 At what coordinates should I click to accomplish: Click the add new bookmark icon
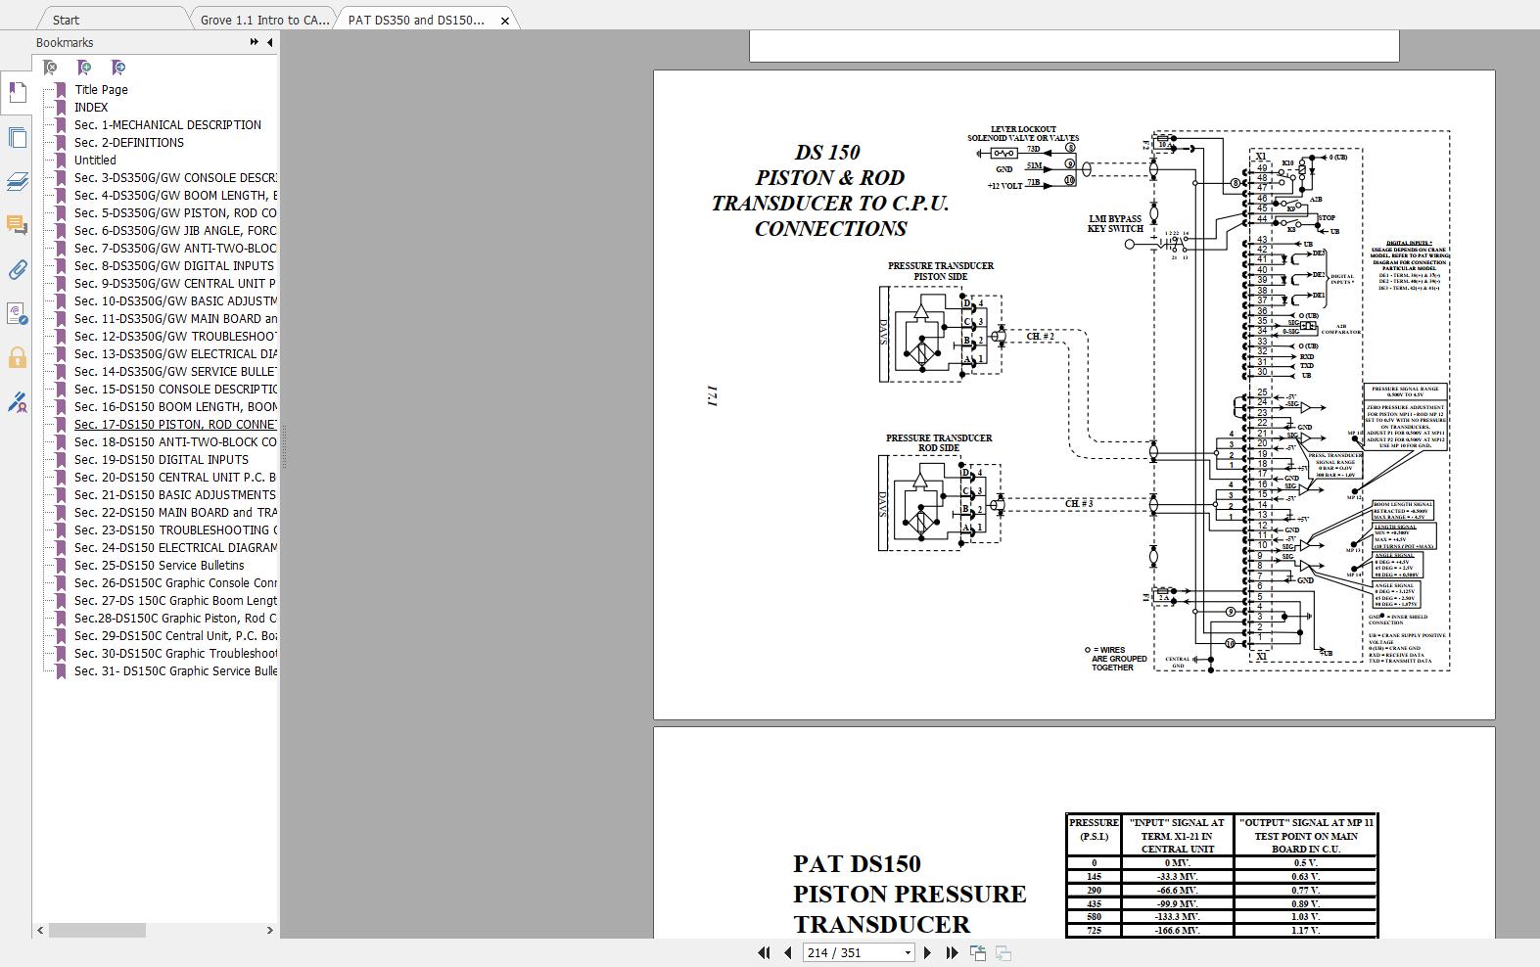pyautogui.click(x=84, y=68)
